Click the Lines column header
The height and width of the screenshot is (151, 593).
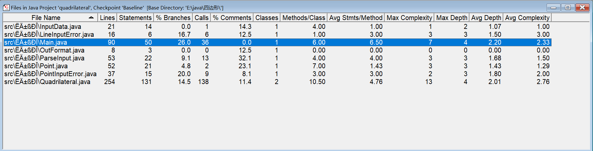coord(107,18)
